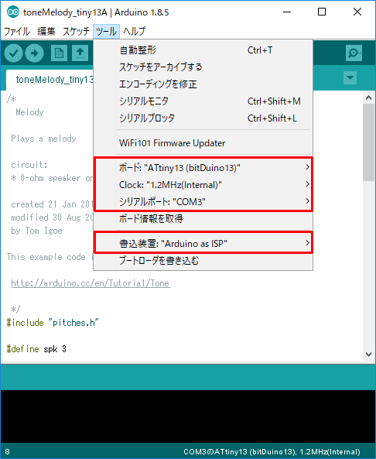This screenshot has height=459, width=376.
Task: Expand the Clock 1.2MHz(Internal) submenu
Action: (x=203, y=185)
